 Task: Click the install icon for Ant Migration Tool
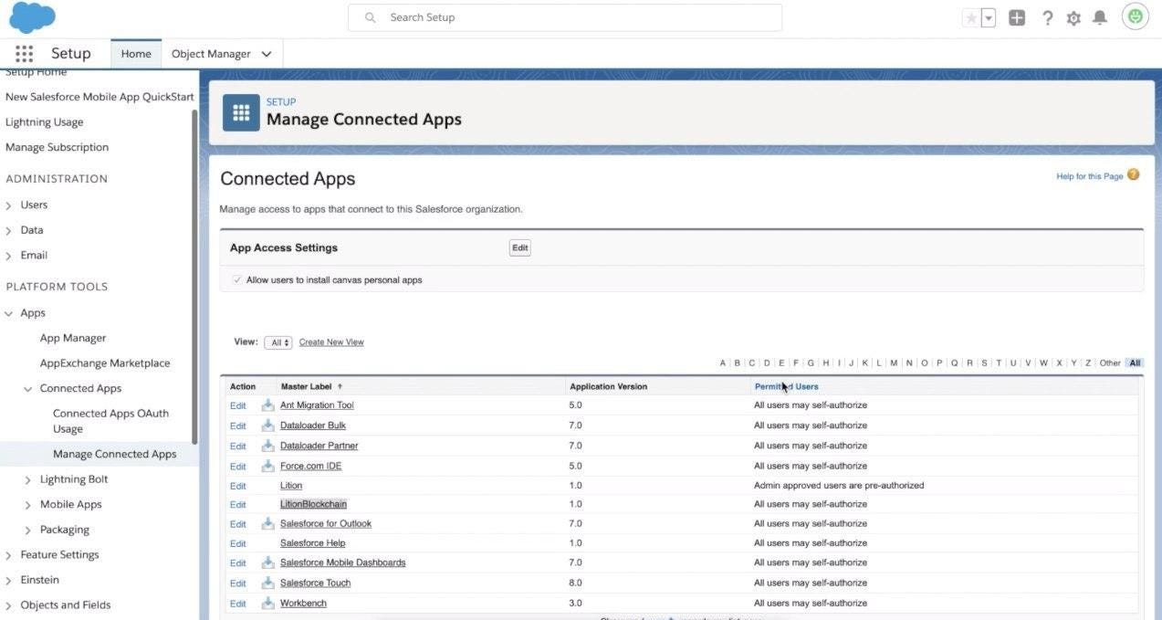pyautogui.click(x=267, y=405)
